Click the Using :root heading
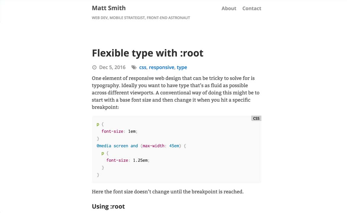Viewport: 347px width, 213px height. click(108, 206)
